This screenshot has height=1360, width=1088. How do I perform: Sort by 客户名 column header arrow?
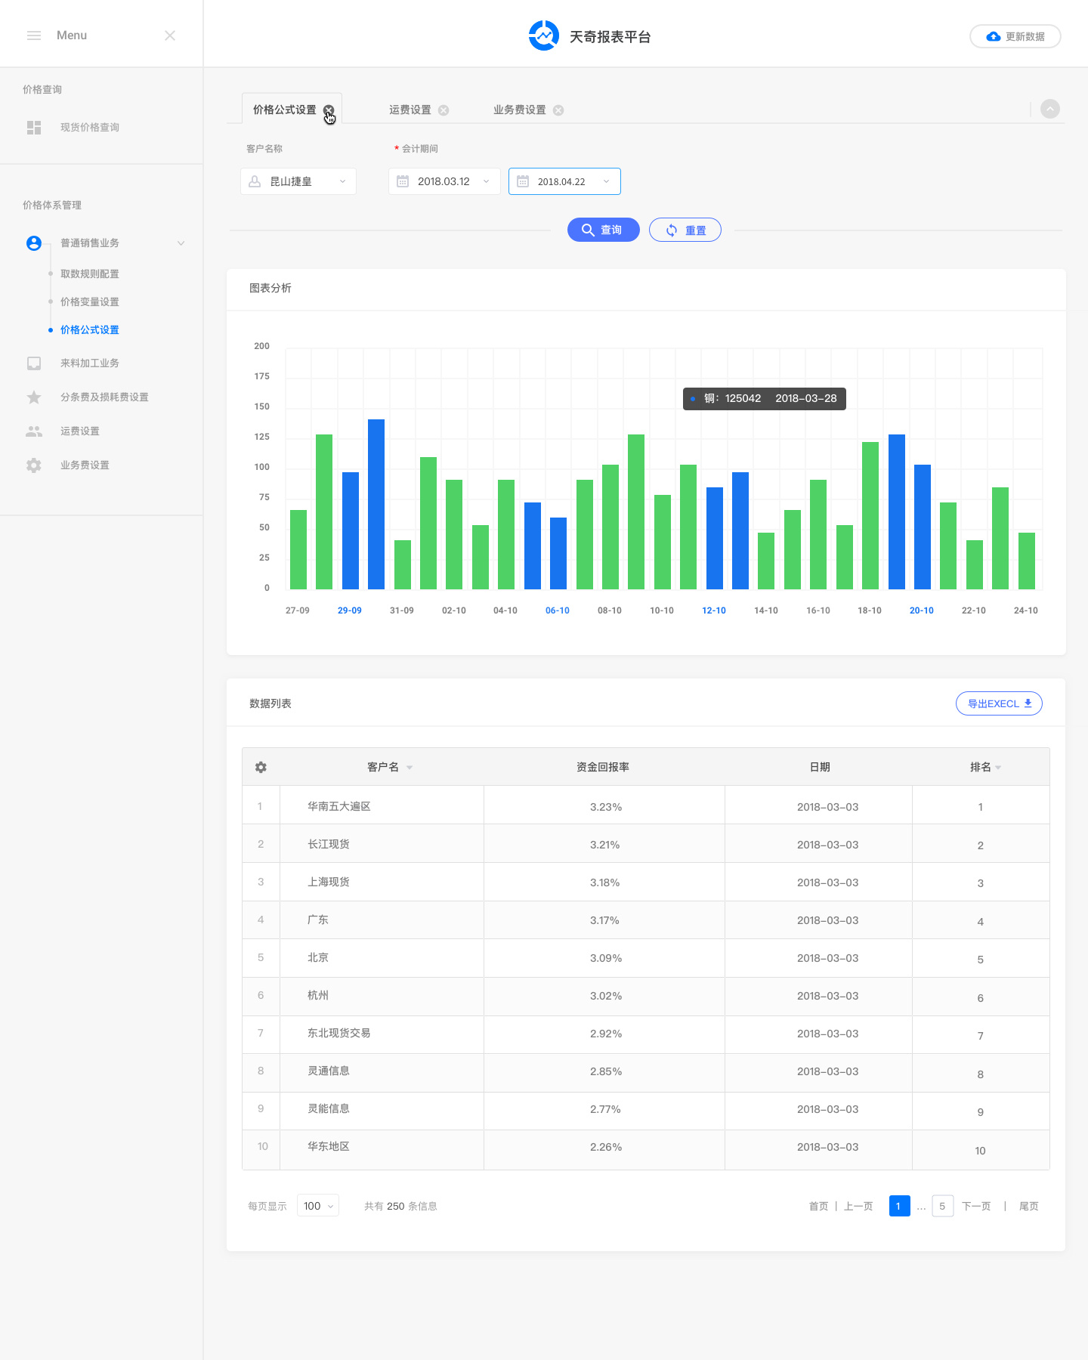click(410, 768)
